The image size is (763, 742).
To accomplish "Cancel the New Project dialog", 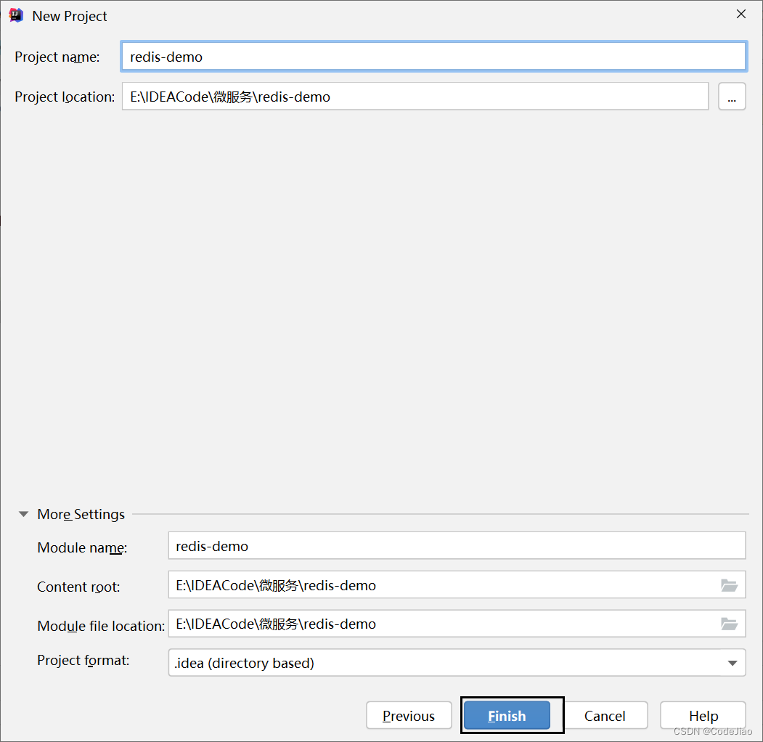I will pyautogui.click(x=605, y=715).
